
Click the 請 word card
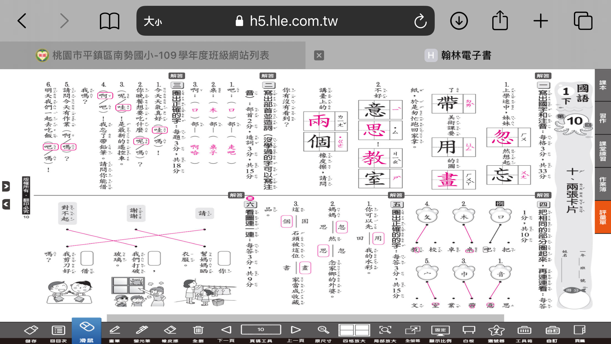coord(204,213)
